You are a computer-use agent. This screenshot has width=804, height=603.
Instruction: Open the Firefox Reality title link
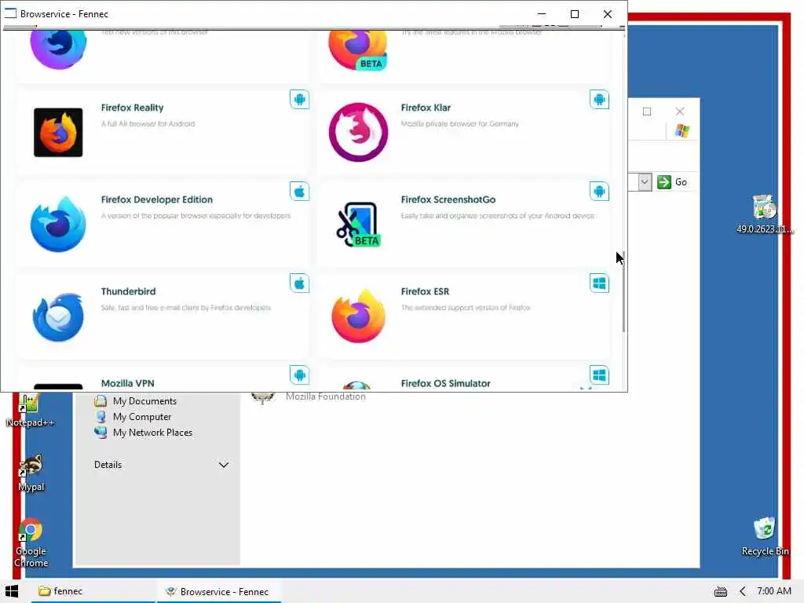pos(132,108)
